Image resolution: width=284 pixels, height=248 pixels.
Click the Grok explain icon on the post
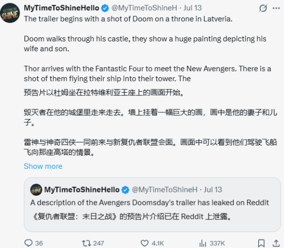pyautogui.click(x=263, y=8)
